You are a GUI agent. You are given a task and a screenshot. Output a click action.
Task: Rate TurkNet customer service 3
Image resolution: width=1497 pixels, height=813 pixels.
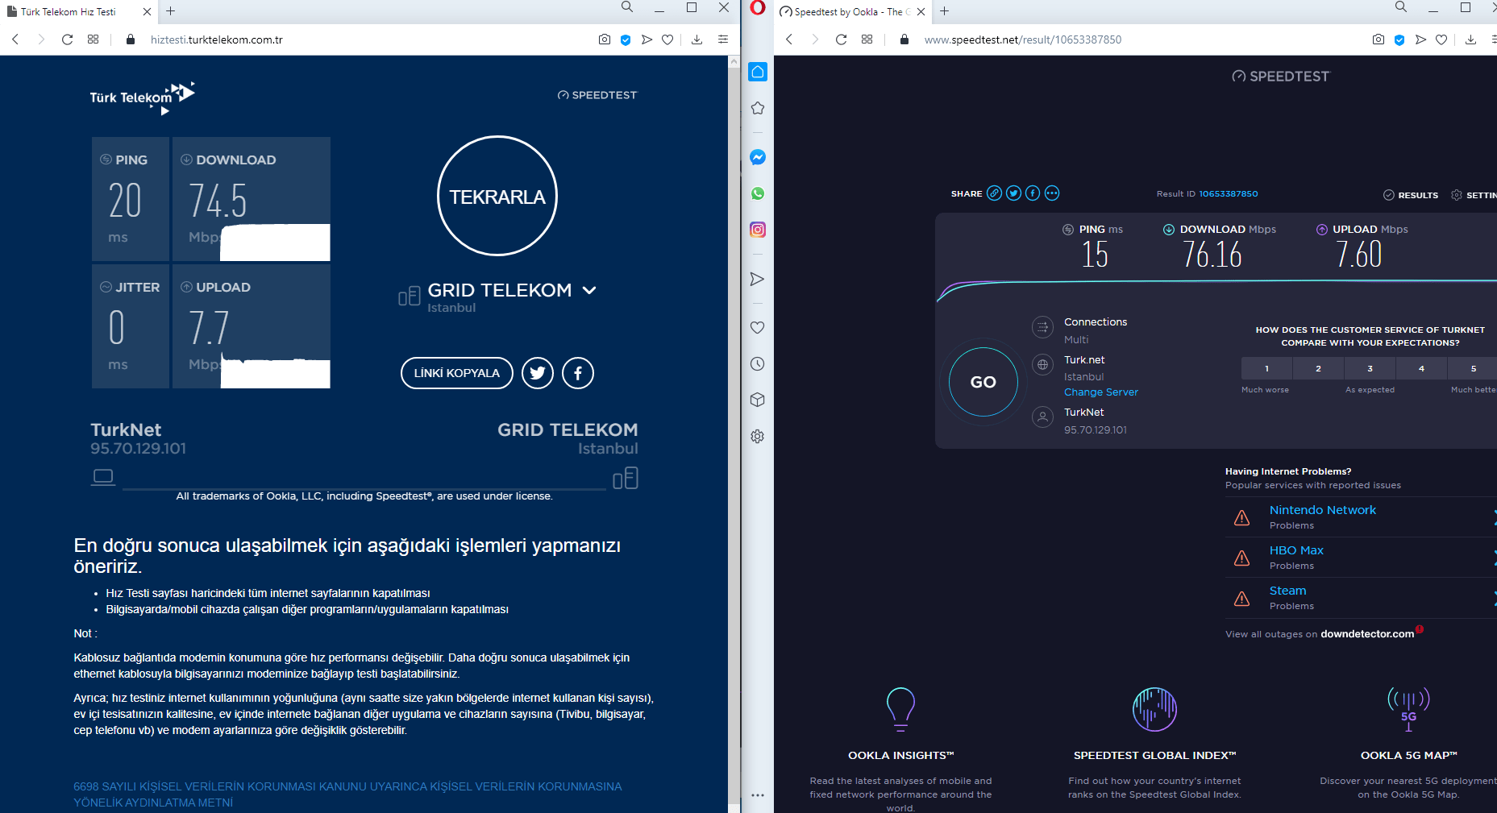(x=1370, y=368)
